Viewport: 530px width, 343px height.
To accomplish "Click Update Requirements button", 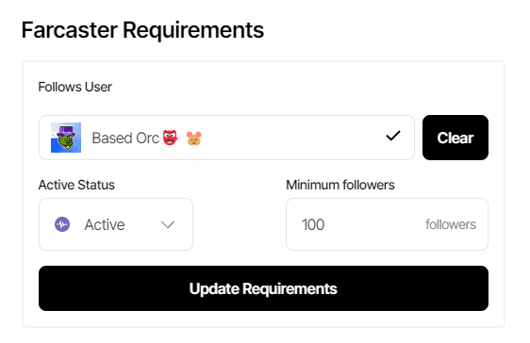I will 263,288.
